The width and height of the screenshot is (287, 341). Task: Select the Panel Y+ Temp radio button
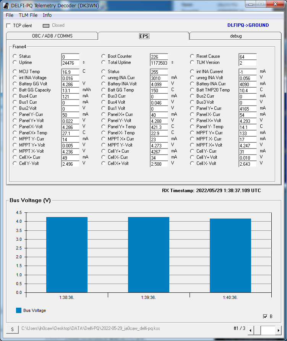pyautogui.click(x=103, y=126)
